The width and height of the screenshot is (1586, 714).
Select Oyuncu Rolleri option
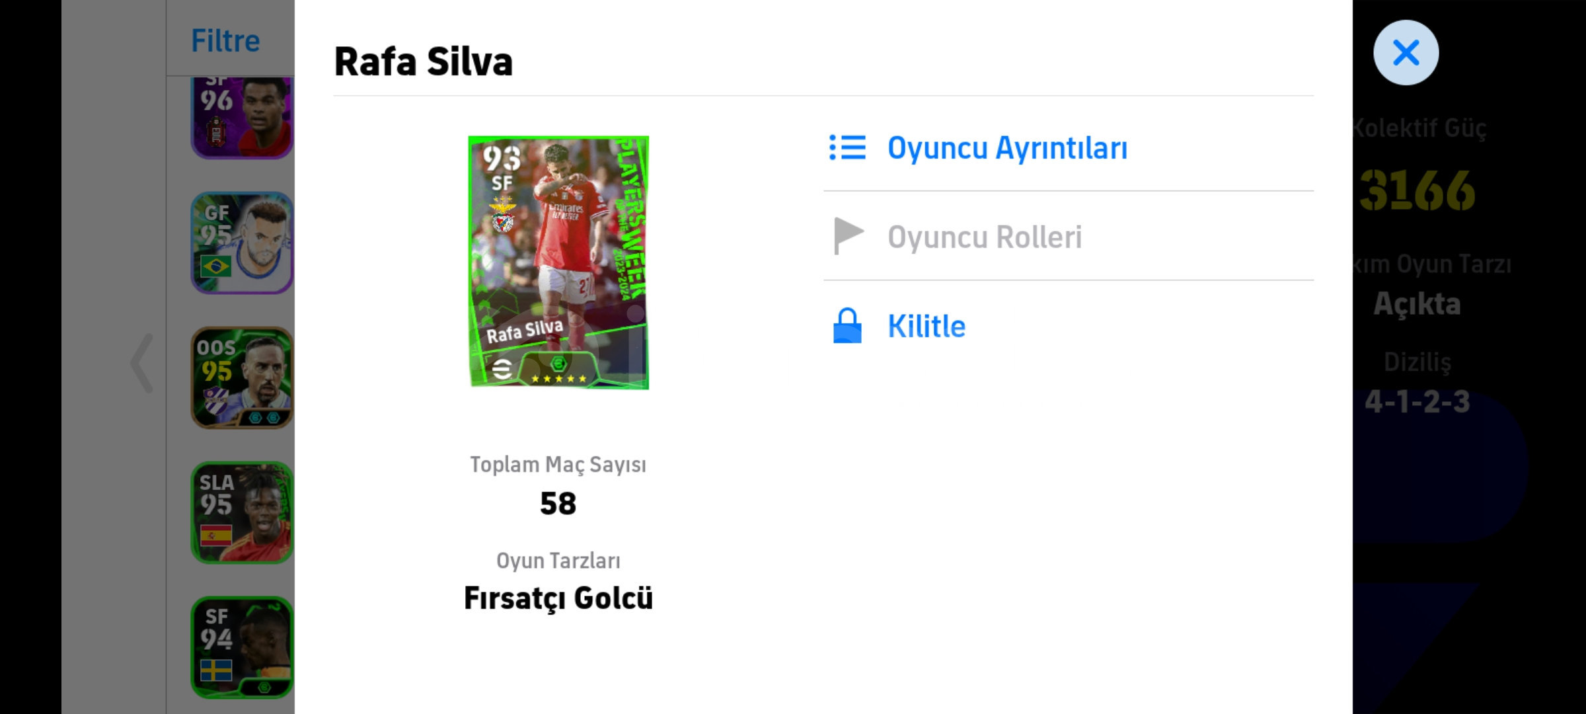[985, 237]
